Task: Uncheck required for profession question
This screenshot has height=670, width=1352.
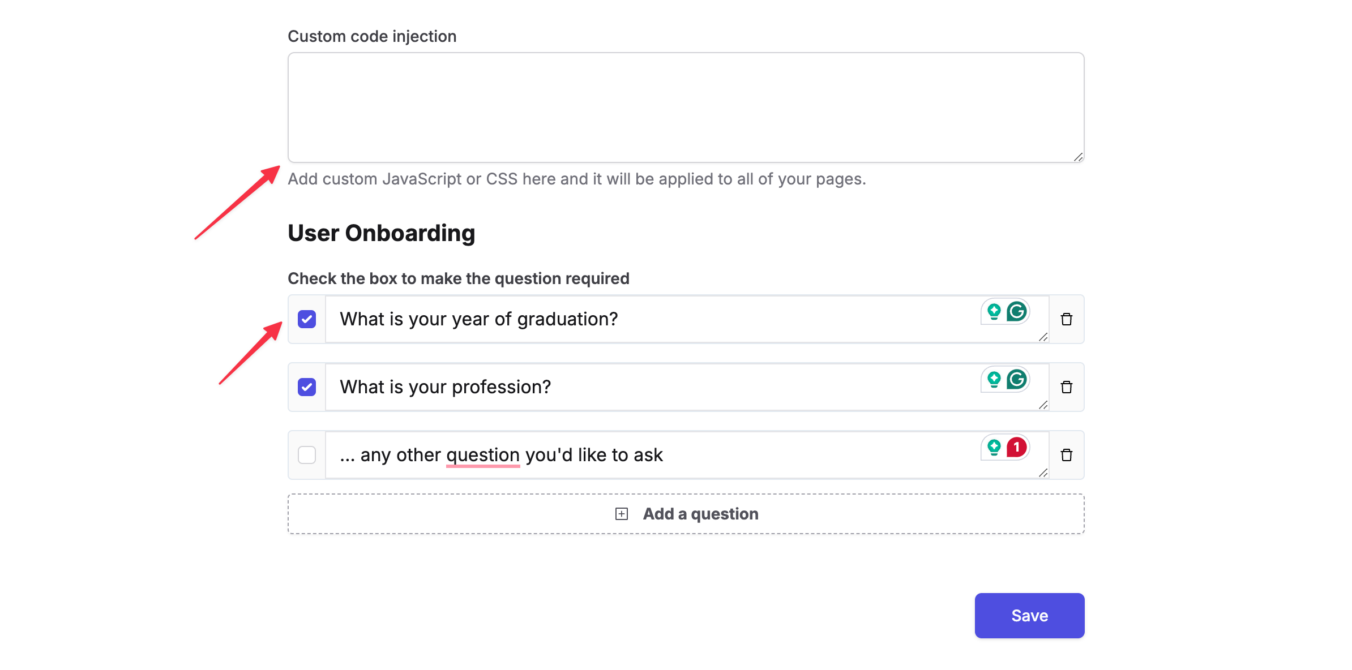Action: click(x=307, y=387)
